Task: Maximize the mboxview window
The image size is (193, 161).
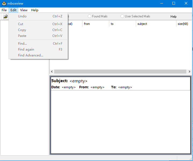Action: [x=173, y=3]
